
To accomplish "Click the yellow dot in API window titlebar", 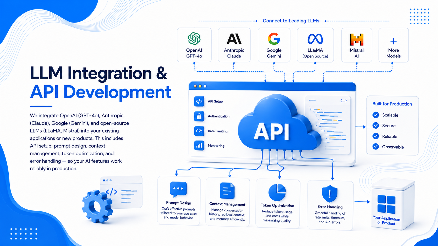I will [x=200, y=86].
